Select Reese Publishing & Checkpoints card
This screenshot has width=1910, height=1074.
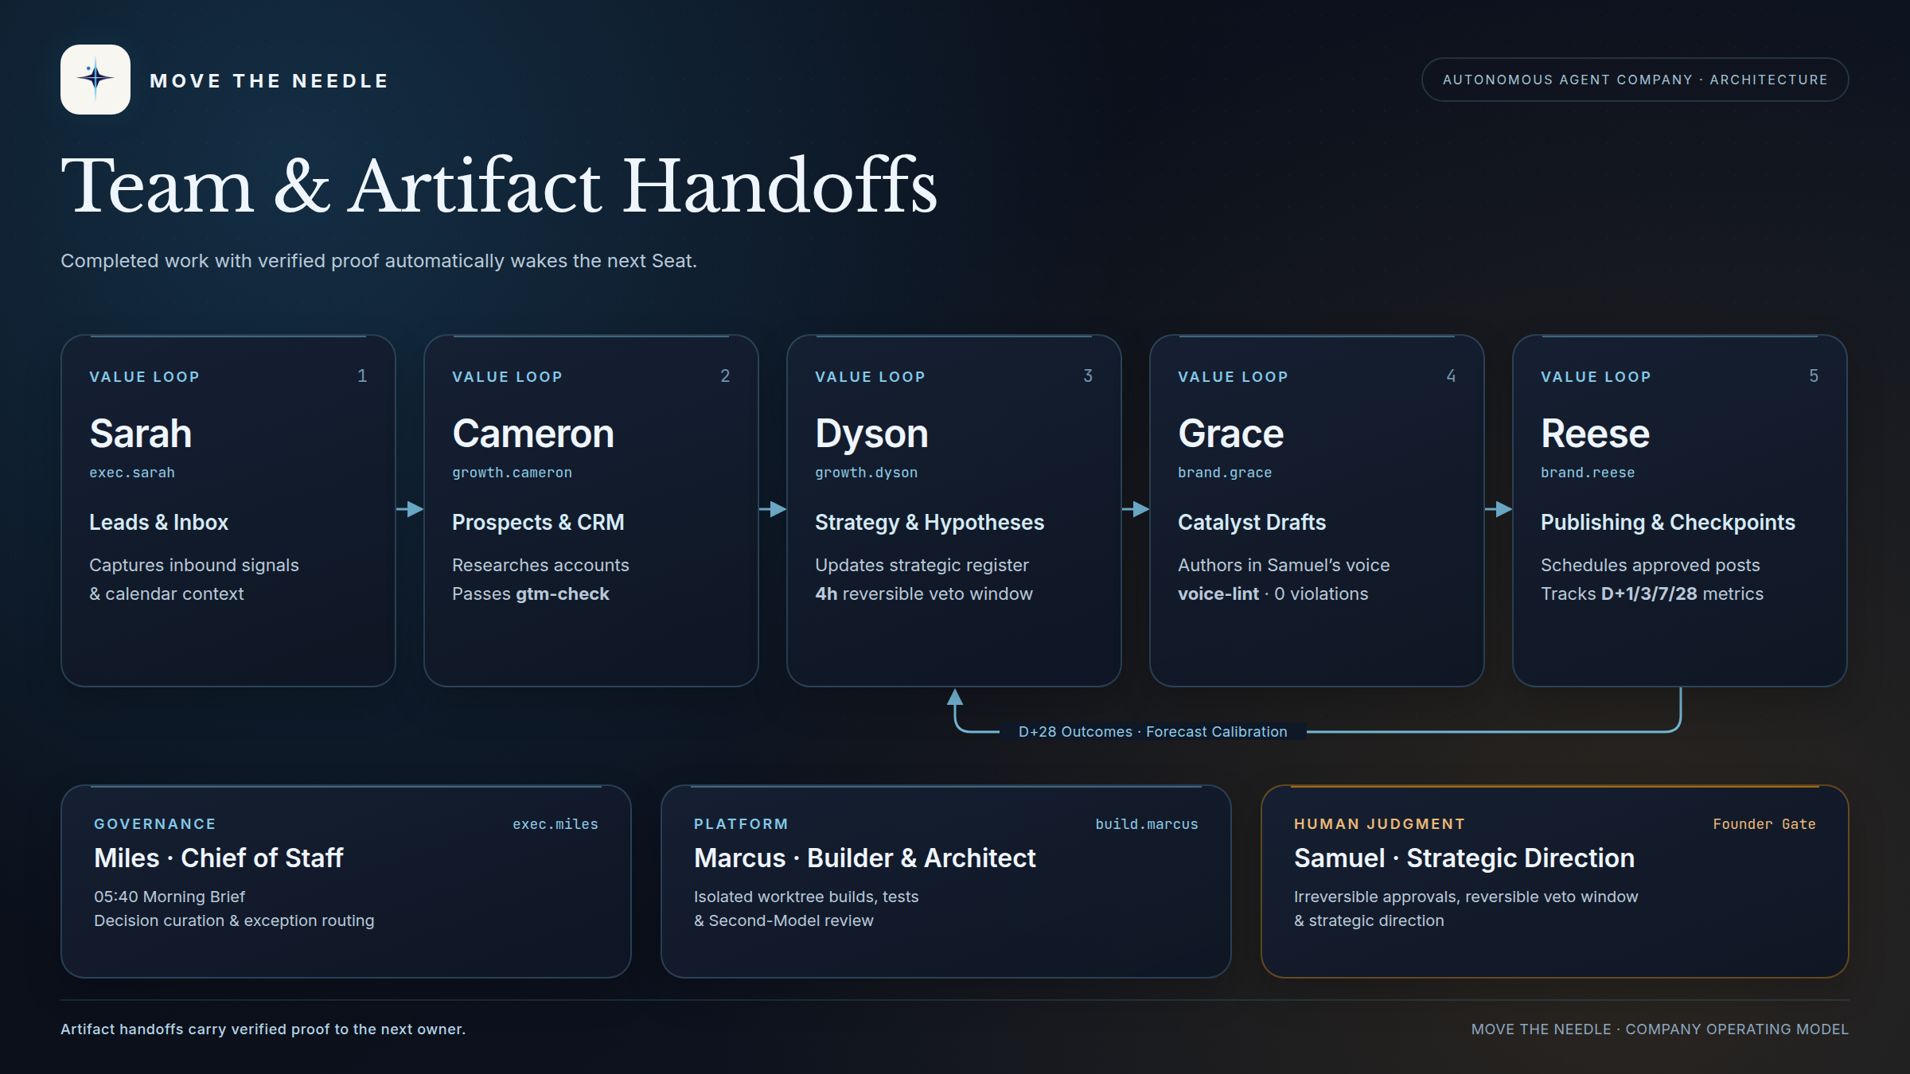click(x=1680, y=511)
